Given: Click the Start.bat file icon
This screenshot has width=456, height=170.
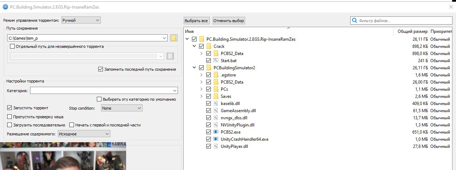Looking at the screenshot, I should pyautogui.click(x=216, y=61).
